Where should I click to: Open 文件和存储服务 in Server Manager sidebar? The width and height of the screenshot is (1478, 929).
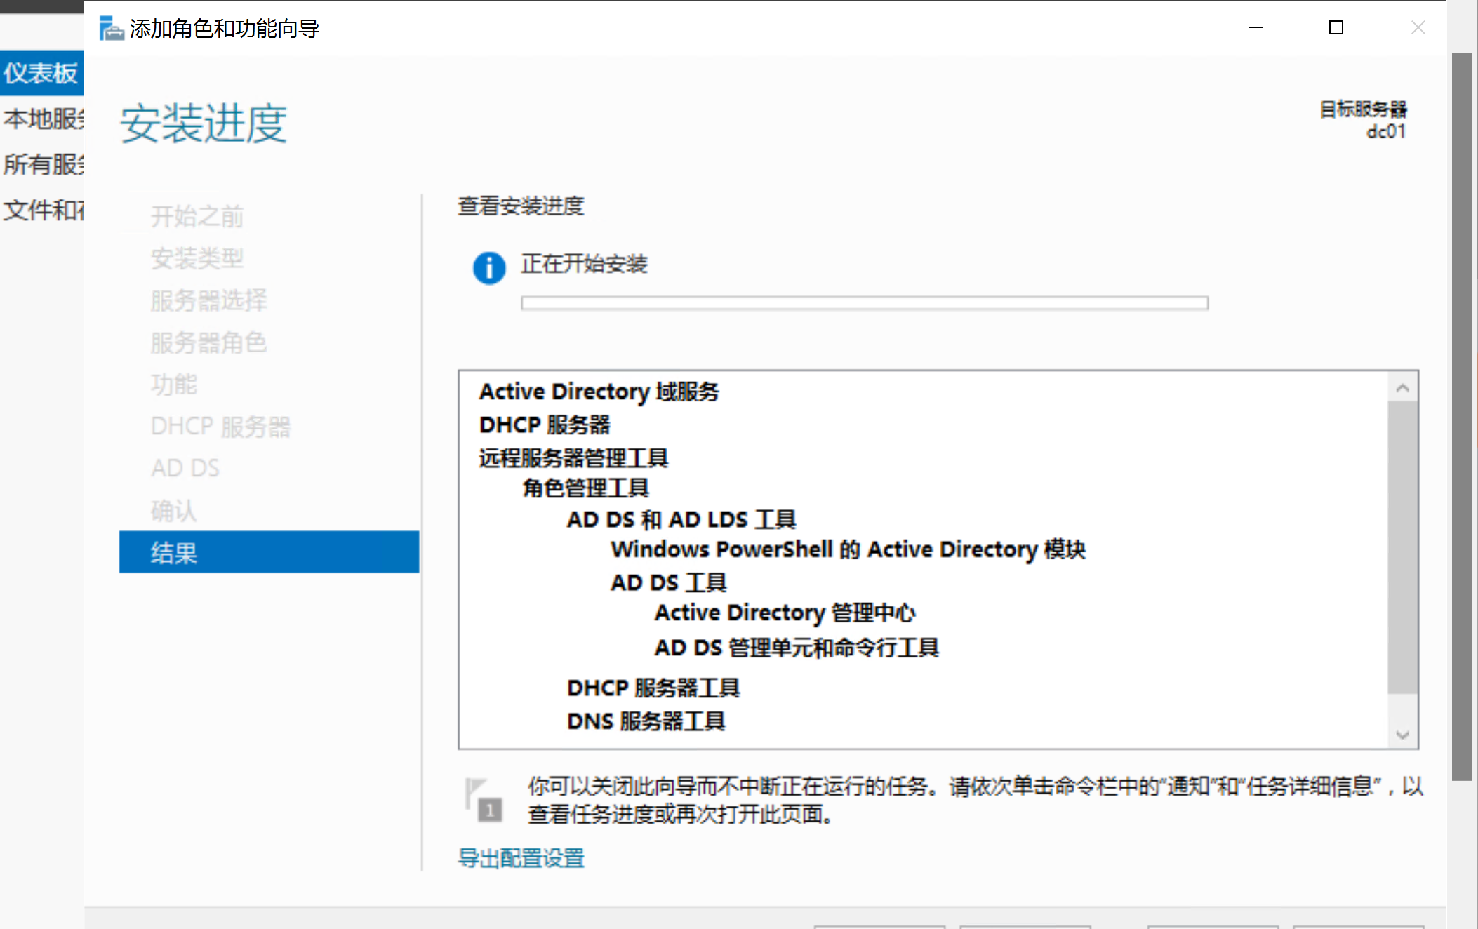(x=41, y=210)
